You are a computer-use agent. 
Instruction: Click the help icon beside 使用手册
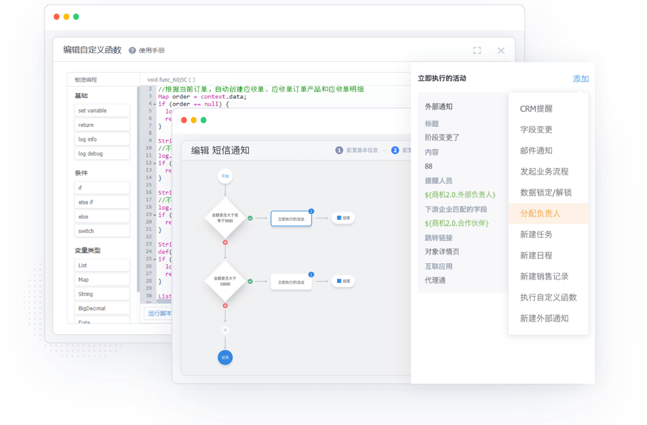coord(132,51)
